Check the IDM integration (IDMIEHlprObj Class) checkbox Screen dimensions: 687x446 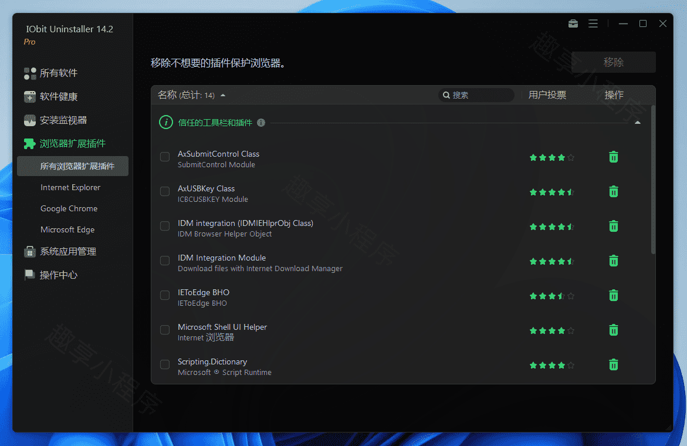pyautogui.click(x=165, y=226)
